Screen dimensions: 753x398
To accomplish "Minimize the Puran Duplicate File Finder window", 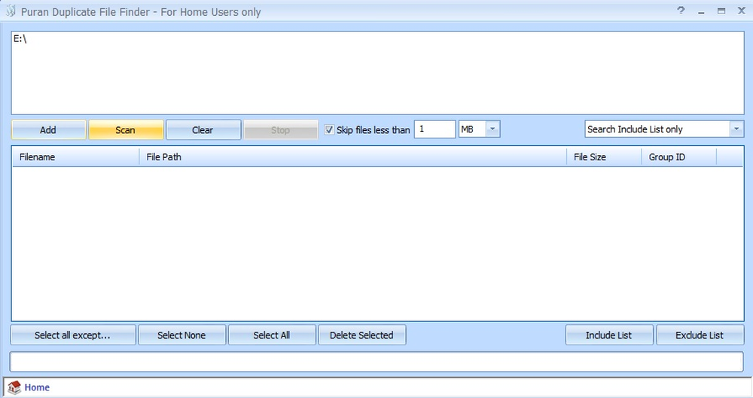I will 701,11.
